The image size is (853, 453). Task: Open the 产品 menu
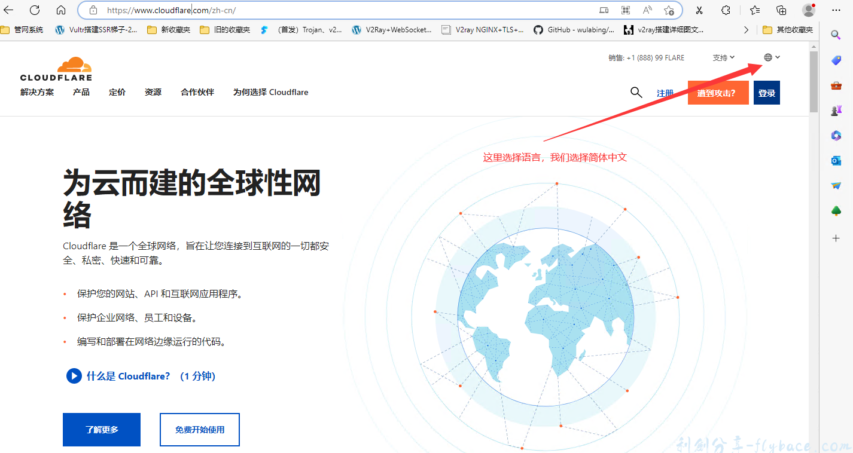coord(81,92)
